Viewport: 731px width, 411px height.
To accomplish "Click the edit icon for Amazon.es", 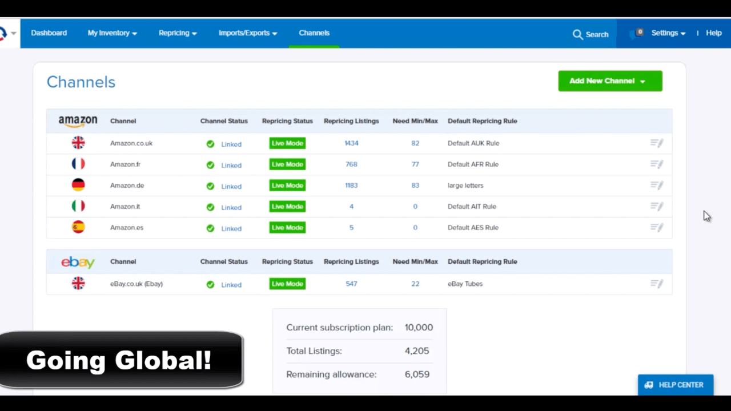I will 657,228.
